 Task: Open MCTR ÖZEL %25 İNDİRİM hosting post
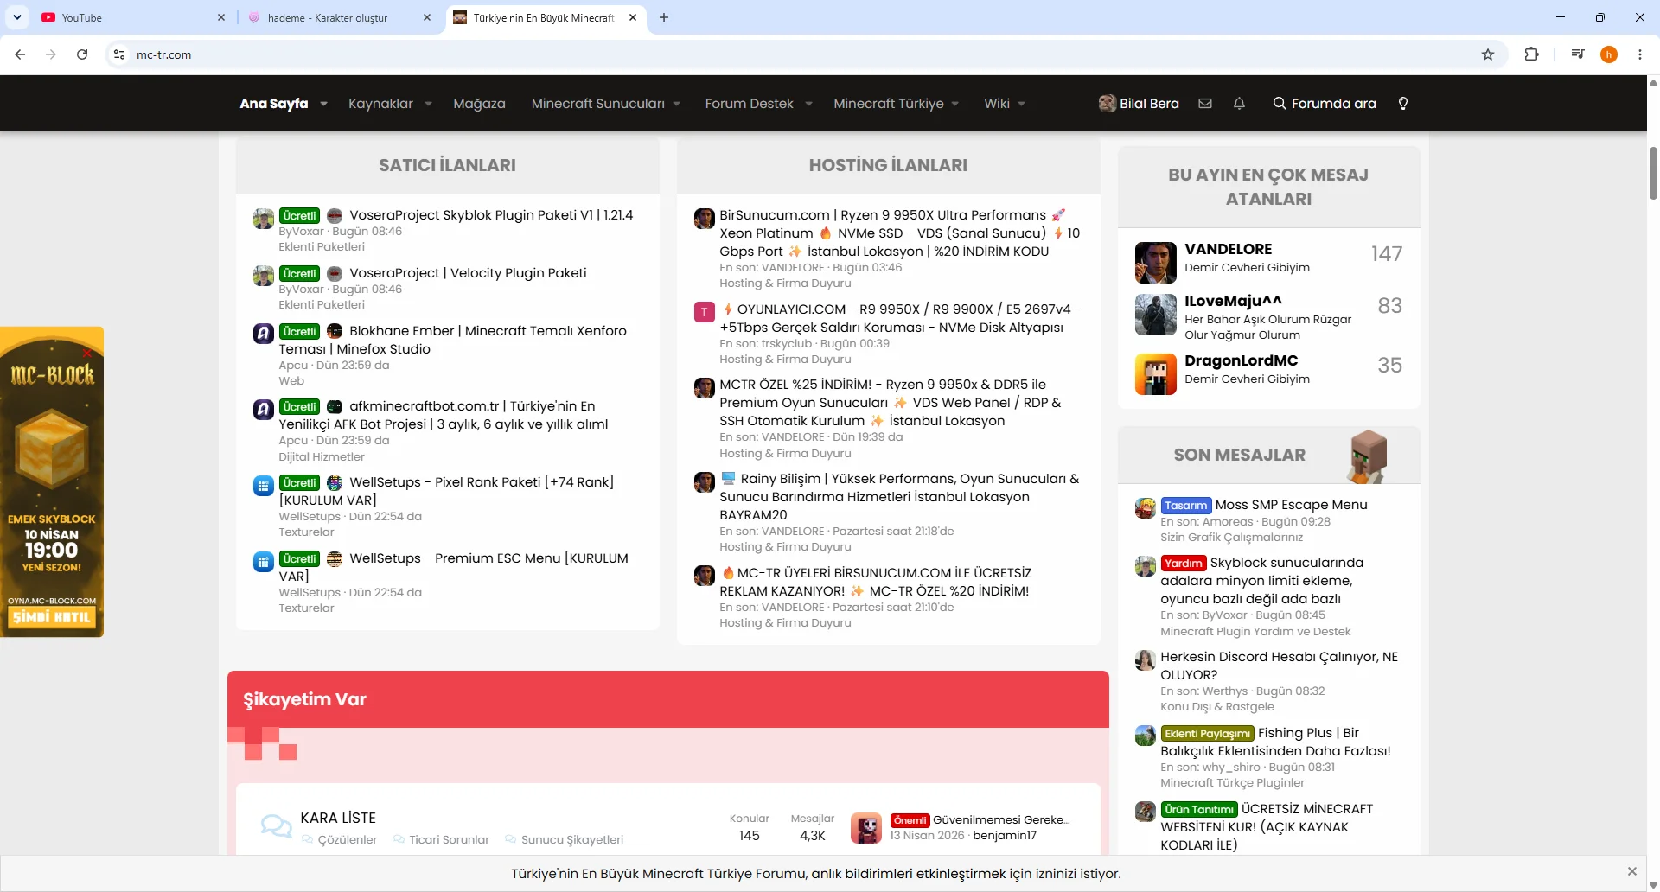pos(891,403)
